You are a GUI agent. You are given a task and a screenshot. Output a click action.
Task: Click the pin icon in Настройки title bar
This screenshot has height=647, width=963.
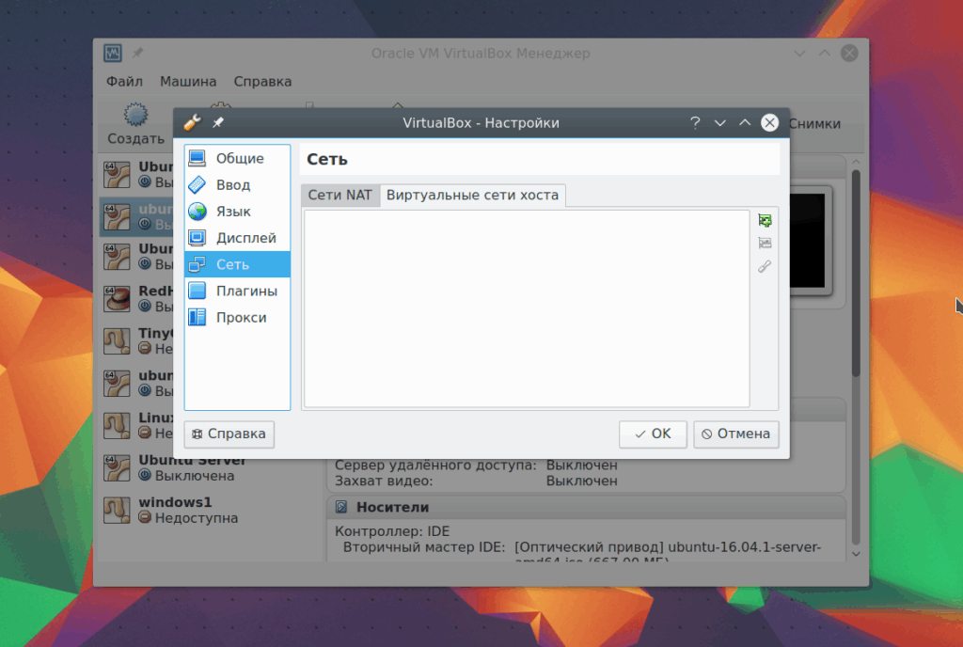(218, 123)
